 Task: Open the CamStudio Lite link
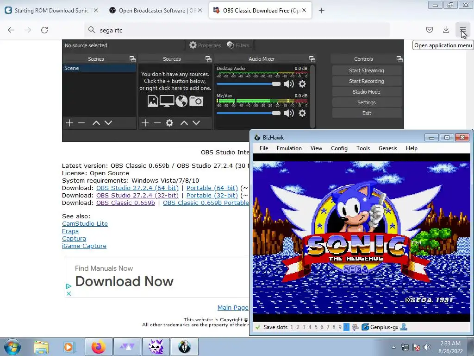pos(85,224)
